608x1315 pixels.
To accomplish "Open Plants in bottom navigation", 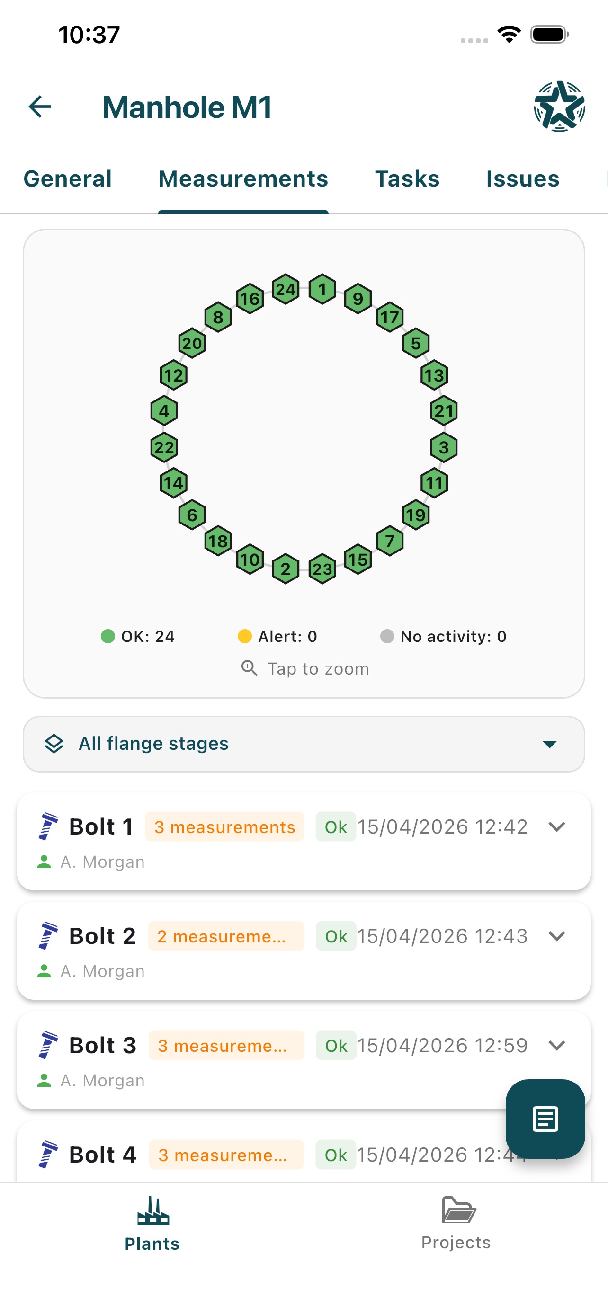I will [x=152, y=1224].
